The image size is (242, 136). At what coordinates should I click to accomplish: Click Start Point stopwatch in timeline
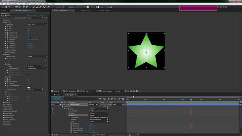point(71,124)
